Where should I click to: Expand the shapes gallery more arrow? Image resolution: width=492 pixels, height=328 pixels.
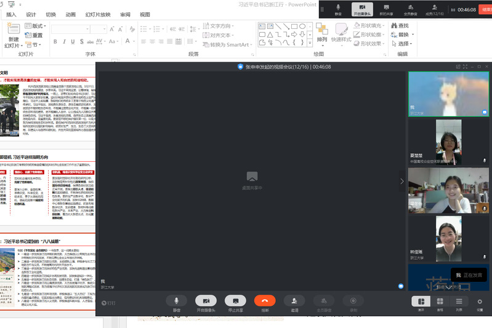point(310,42)
